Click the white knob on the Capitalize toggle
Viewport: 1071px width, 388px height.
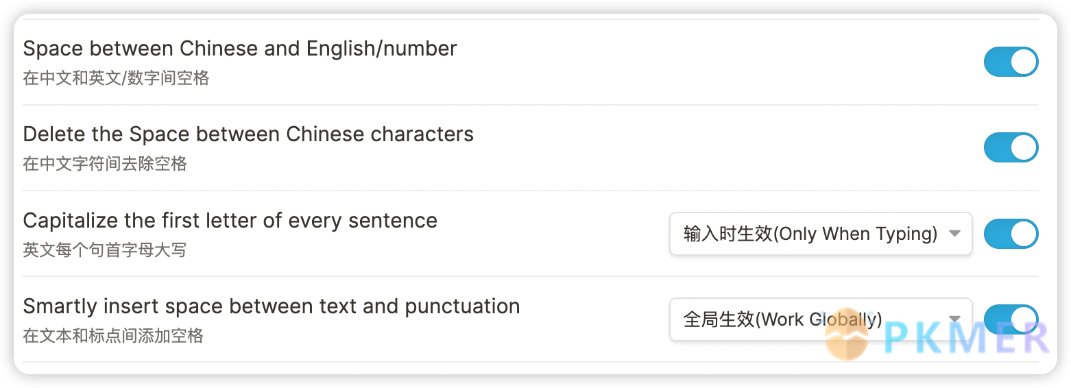point(1023,234)
